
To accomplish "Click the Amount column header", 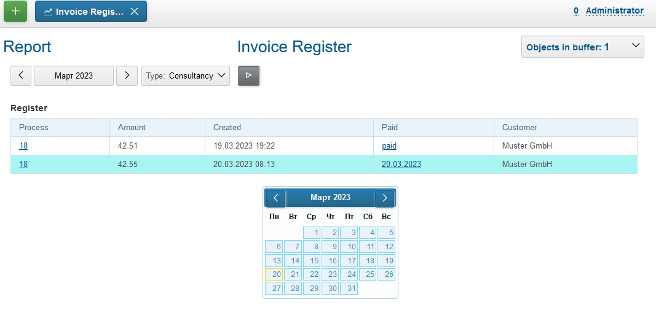I will [132, 128].
